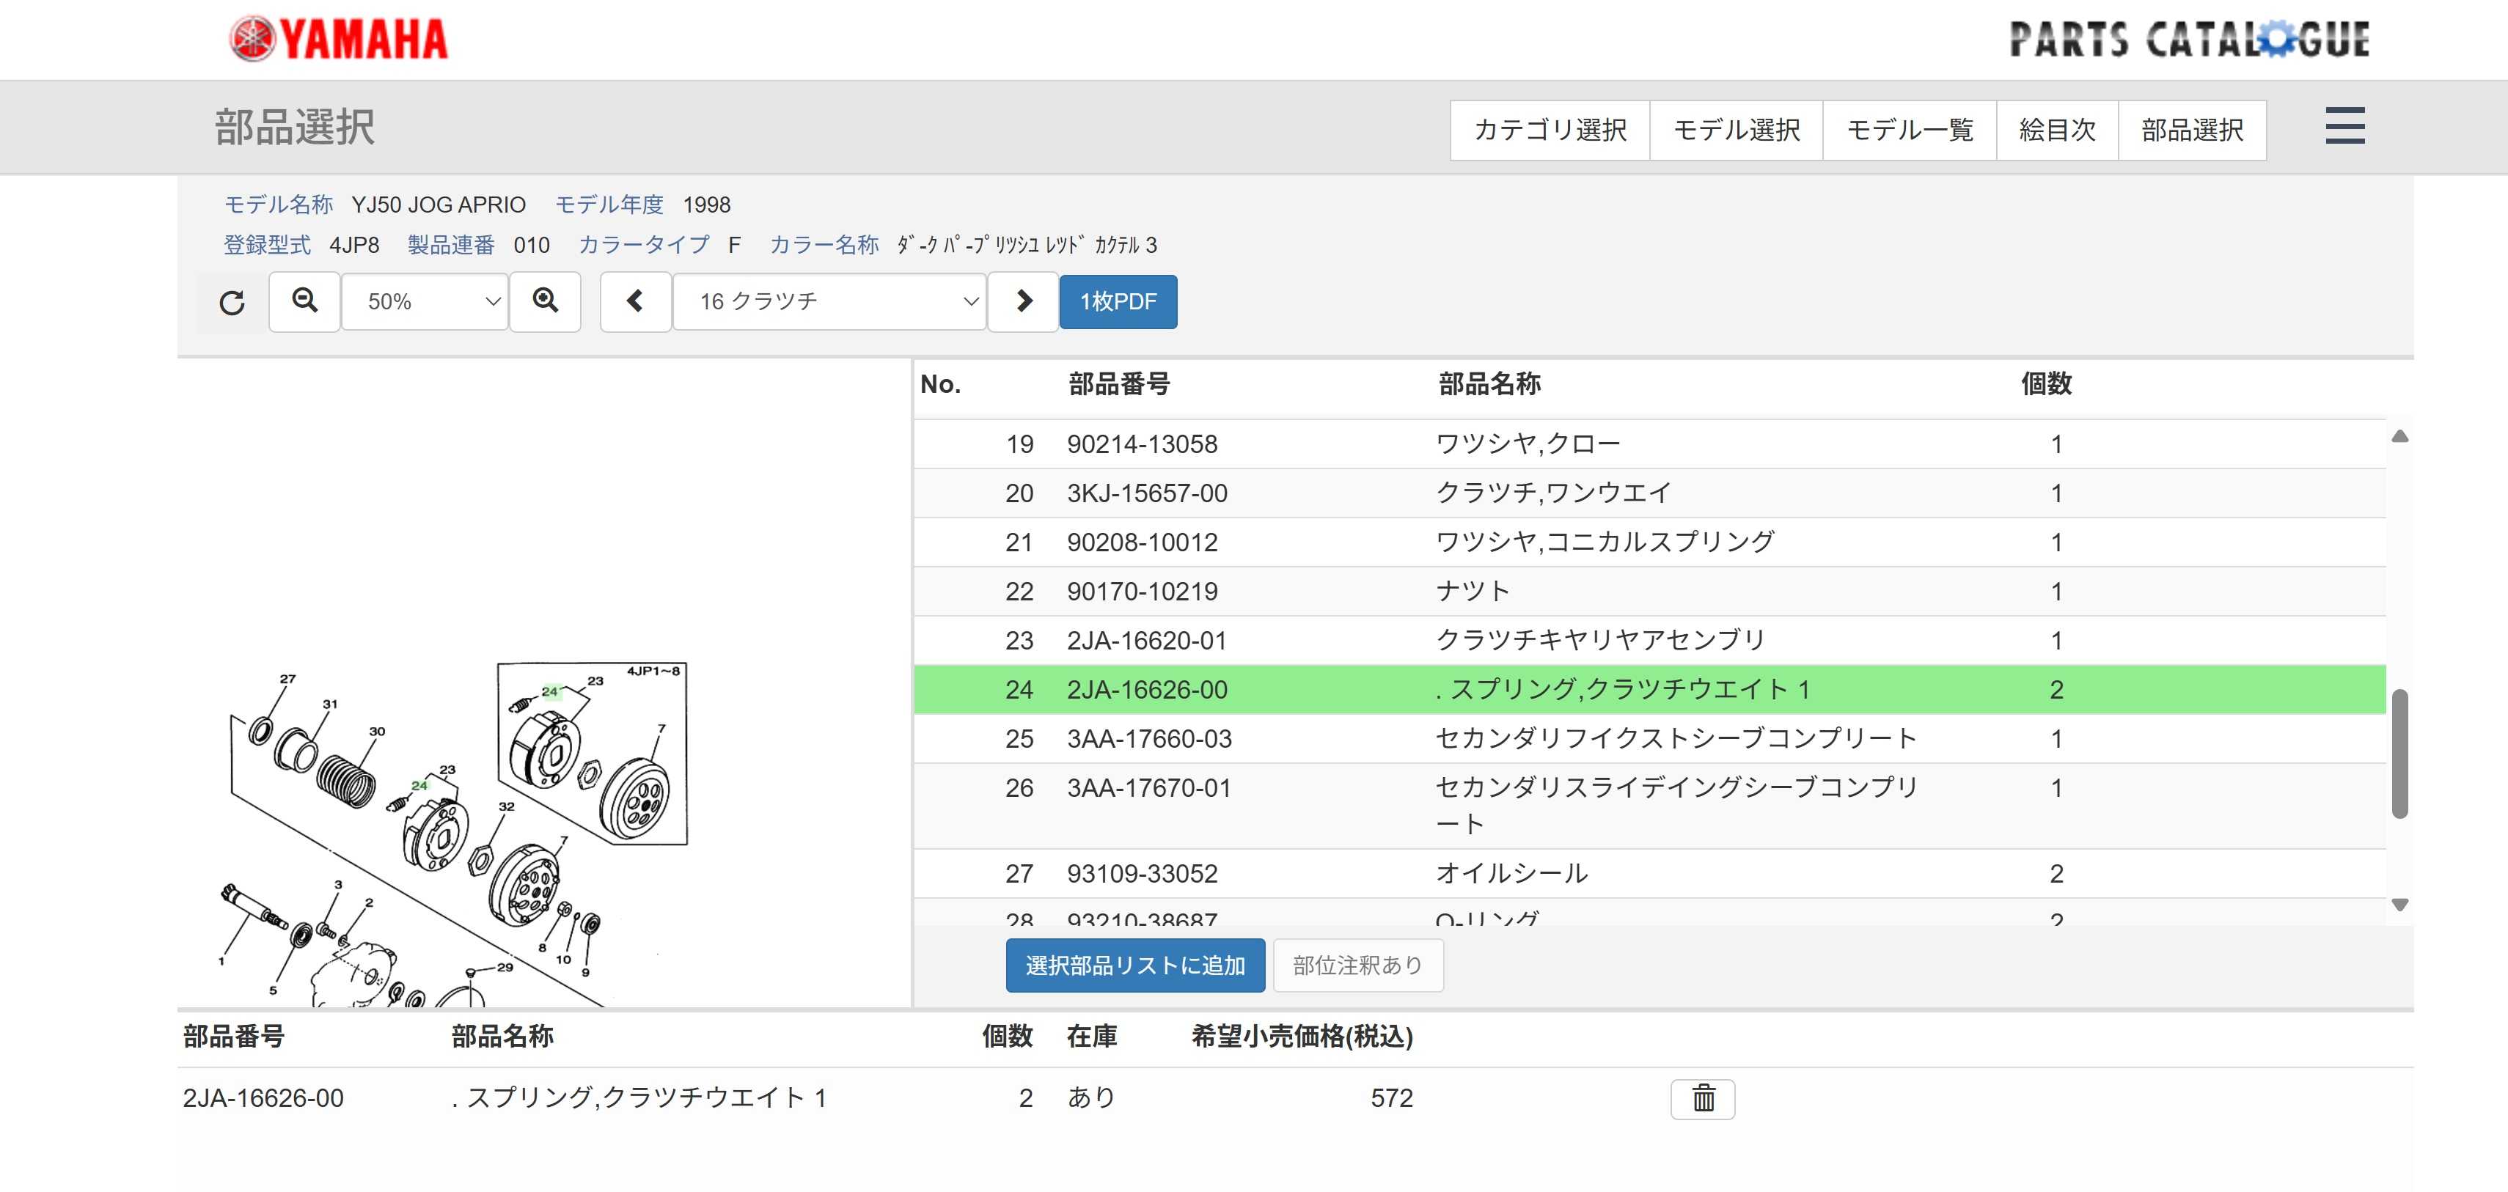Click the reload diagram icon
This screenshot has width=2508, height=1192.
[232, 303]
